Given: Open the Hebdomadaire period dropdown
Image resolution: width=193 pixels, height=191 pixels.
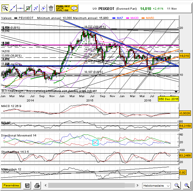Looking at the screenshot, I should click(x=156, y=185).
